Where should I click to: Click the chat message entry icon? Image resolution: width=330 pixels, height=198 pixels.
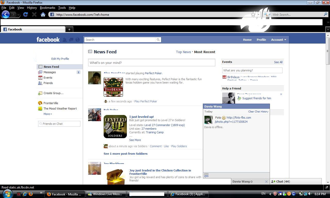(x=206, y=175)
